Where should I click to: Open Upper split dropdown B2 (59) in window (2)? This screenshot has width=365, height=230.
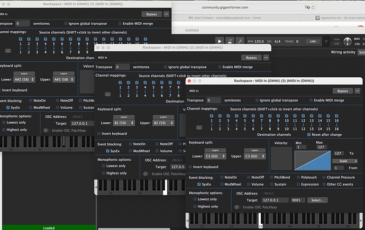pos(163,123)
